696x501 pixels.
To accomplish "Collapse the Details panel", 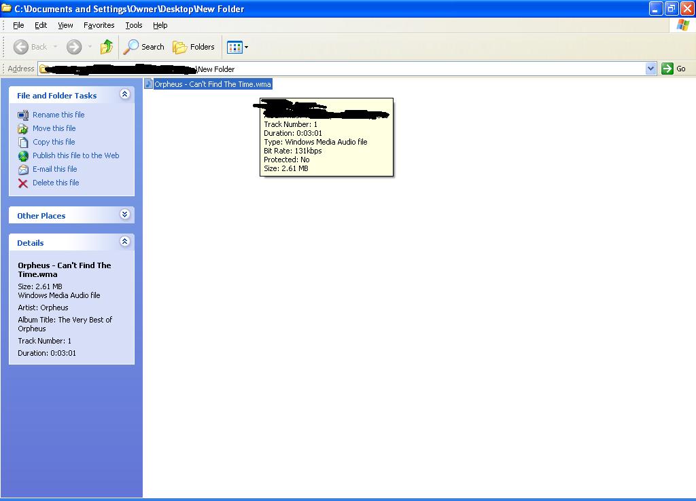I will click(125, 242).
